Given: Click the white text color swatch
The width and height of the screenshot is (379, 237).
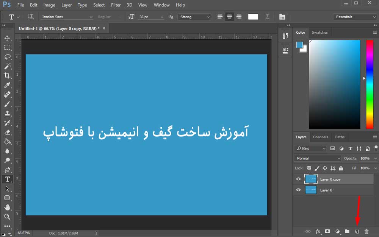Looking at the screenshot, I should tap(253, 17).
